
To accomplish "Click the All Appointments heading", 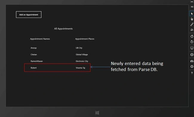I will (63, 29).
